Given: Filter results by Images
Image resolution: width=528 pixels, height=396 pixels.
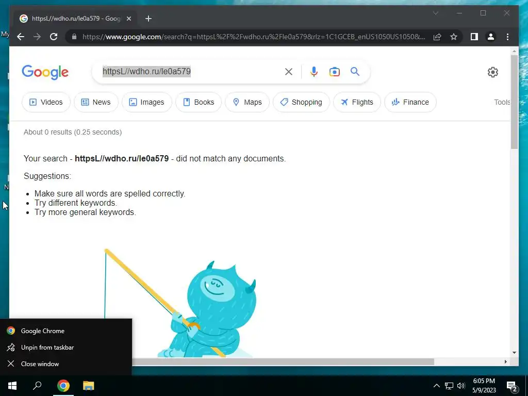Looking at the screenshot, I should click(147, 102).
